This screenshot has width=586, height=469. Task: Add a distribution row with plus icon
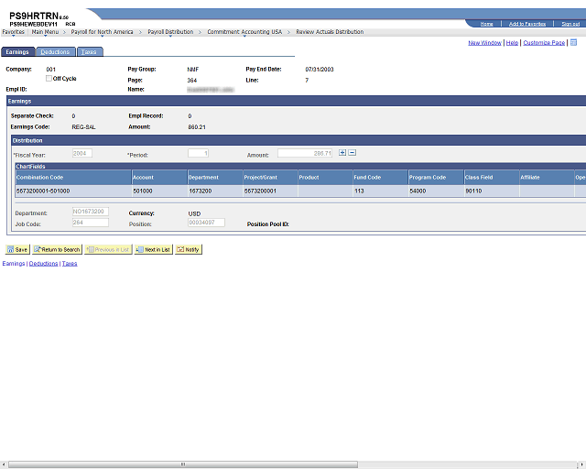coord(342,153)
